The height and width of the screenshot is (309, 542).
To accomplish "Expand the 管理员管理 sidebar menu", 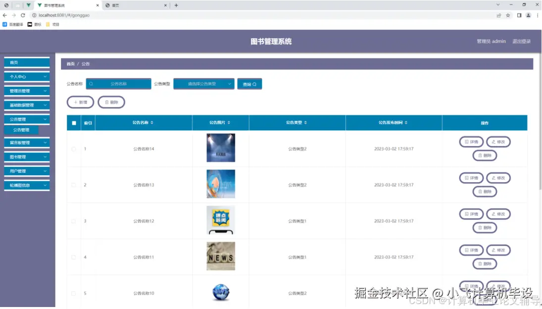I will tap(27, 91).
